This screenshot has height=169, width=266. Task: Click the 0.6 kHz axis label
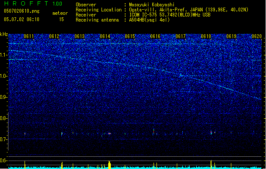[x=4, y=161]
